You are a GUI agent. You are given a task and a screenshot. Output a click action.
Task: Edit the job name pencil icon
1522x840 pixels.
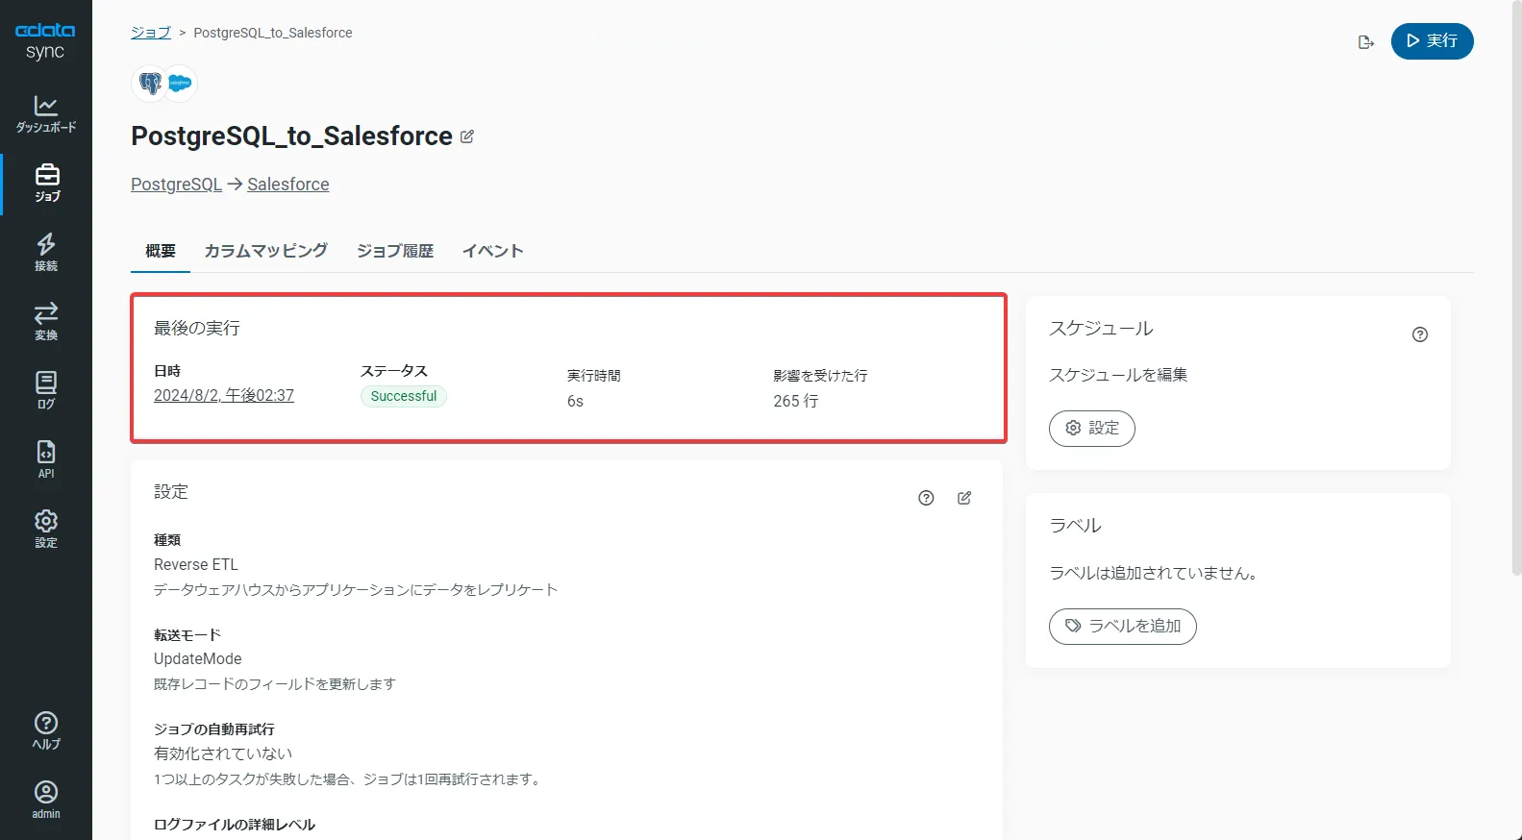467,136
